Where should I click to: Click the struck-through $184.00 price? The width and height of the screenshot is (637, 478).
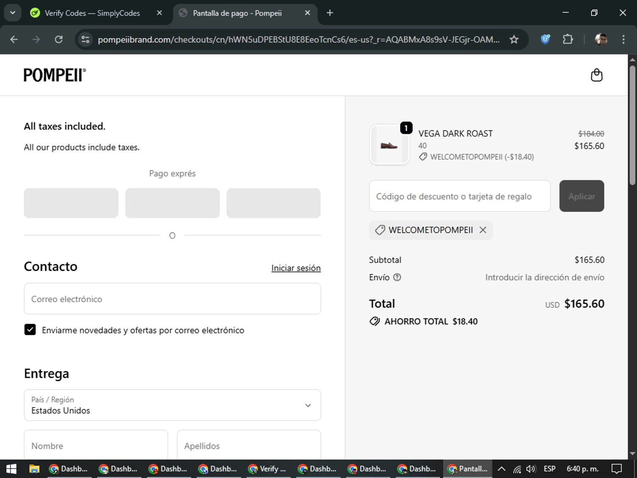[x=591, y=133]
